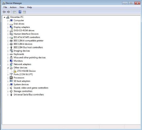Click the IEEE 1394 Bus host controllers icon
The height and width of the screenshot is (130, 142).
click(11, 47)
